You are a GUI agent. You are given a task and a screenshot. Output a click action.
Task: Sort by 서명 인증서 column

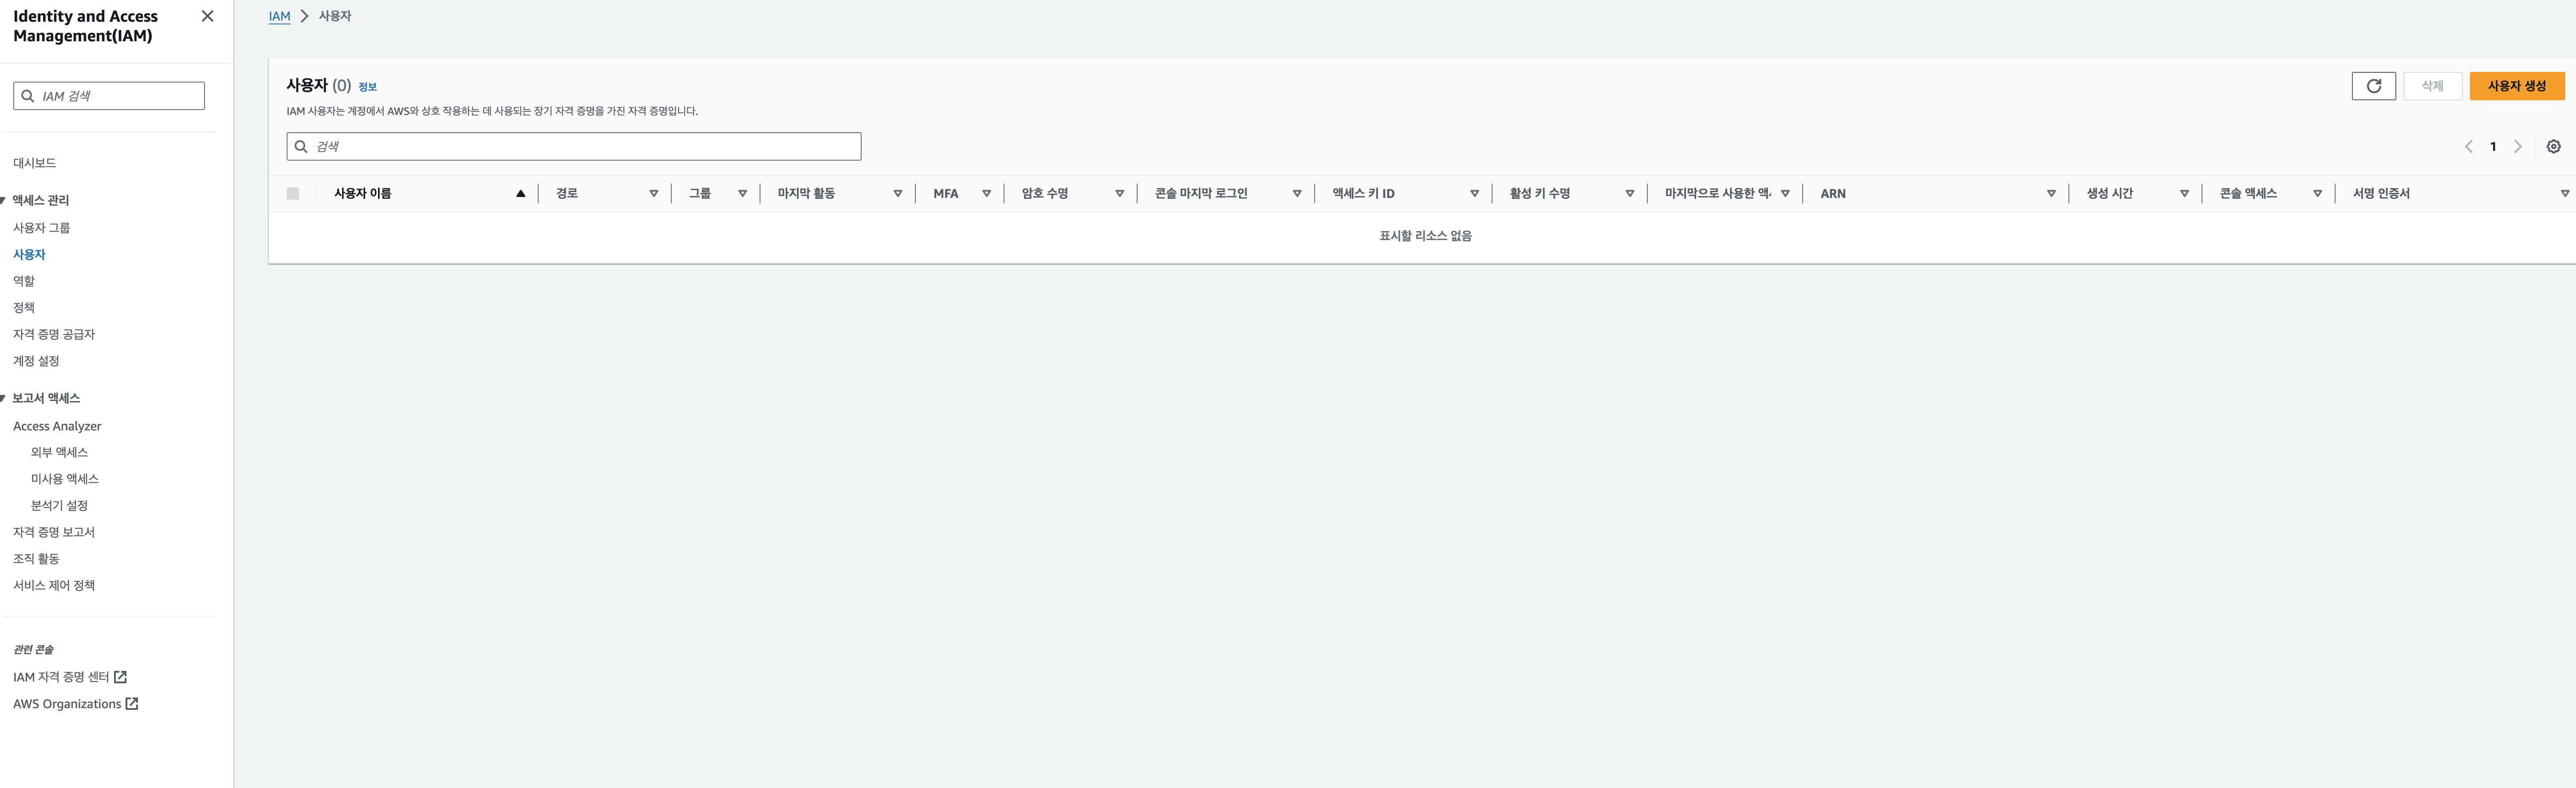point(2564,194)
